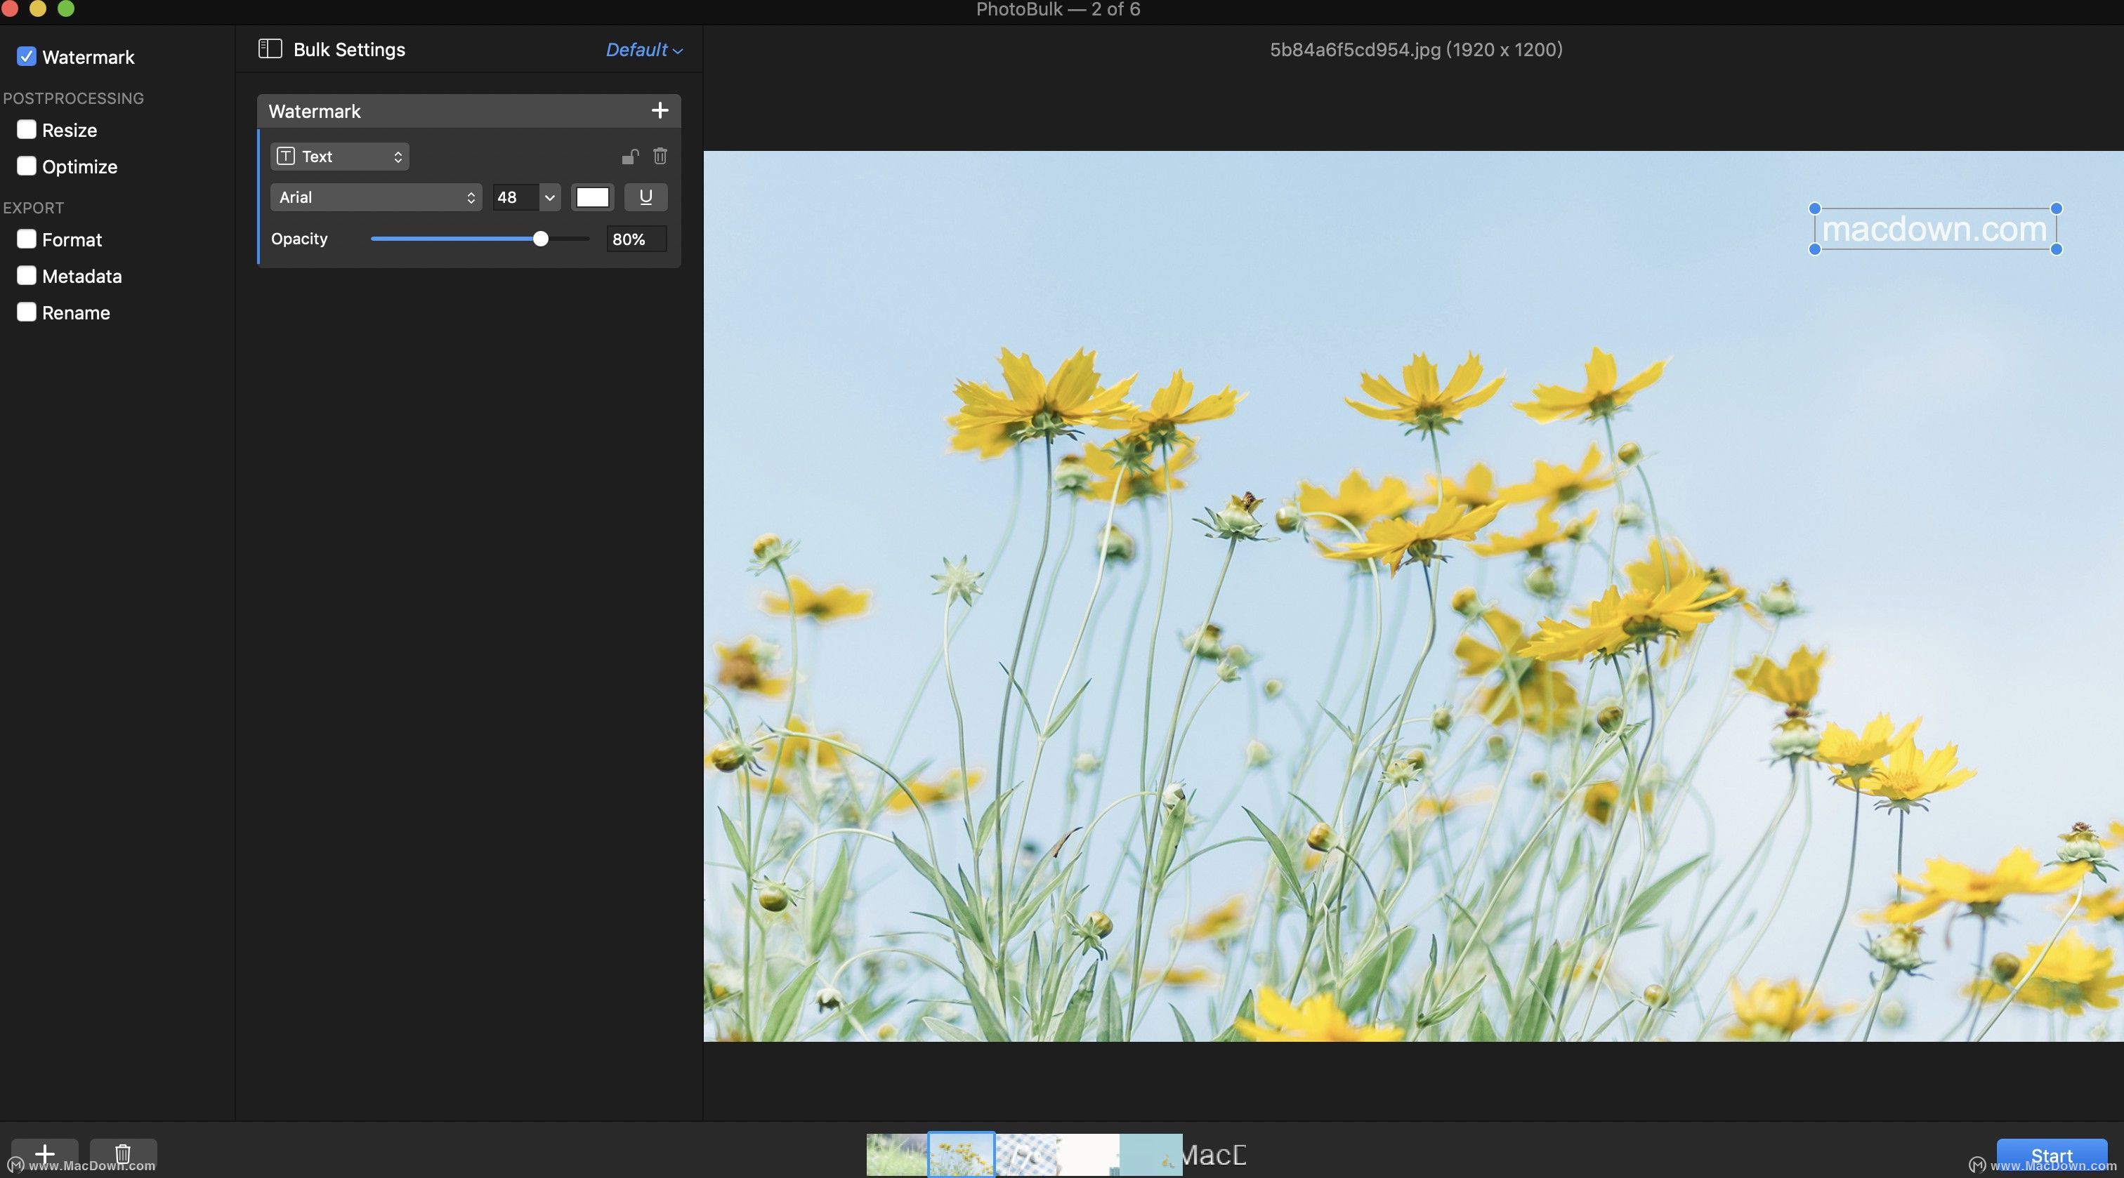The height and width of the screenshot is (1178, 2124).
Task: Unlock the watermark with the padlock icon
Action: pyautogui.click(x=630, y=156)
